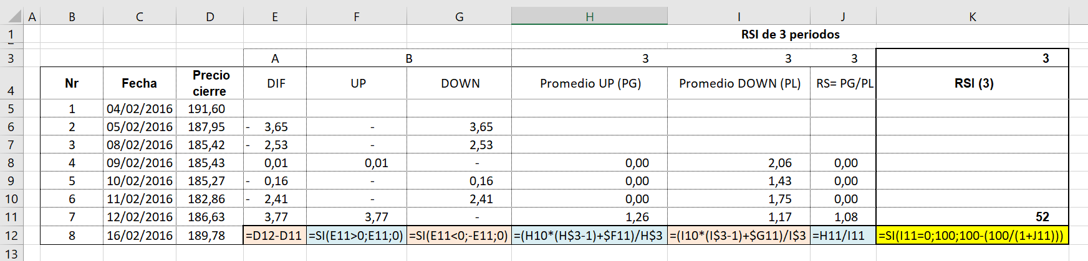Select the row 12 header
Image resolution: width=1088 pixels, height=261 pixels.
pyautogui.click(x=11, y=236)
